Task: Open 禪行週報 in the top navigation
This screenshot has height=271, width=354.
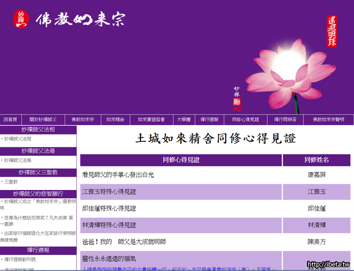Action: [209, 120]
